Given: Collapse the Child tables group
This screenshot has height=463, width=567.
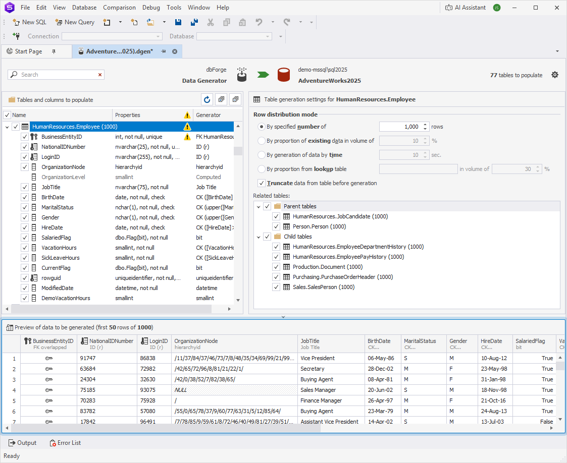Looking at the screenshot, I should [x=259, y=237].
